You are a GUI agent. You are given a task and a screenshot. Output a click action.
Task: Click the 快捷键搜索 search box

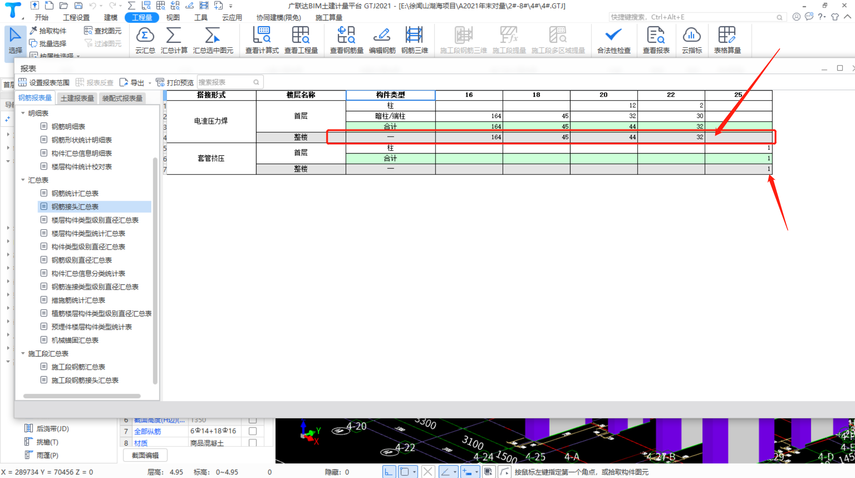coord(696,17)
